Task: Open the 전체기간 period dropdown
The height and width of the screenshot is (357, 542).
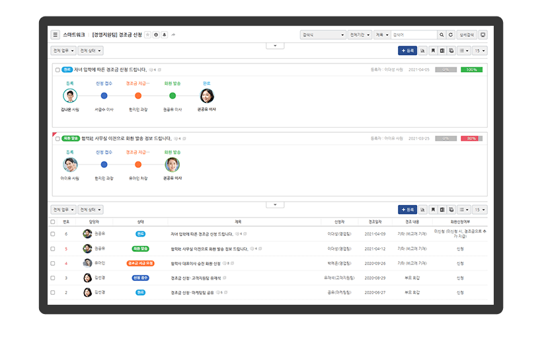Action: 360,34
